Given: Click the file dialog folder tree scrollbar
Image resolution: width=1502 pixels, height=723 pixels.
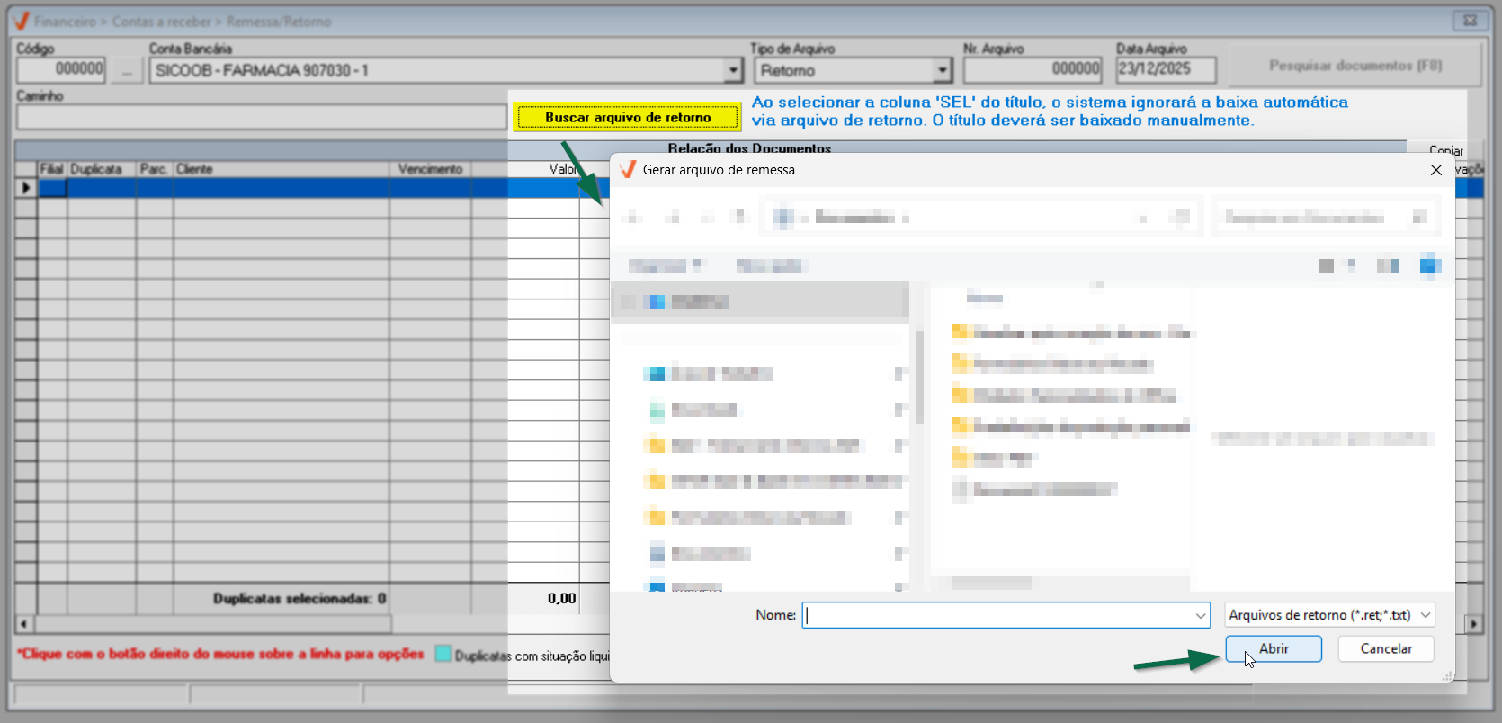Looking at the screenshot, I should coord(919,378).
